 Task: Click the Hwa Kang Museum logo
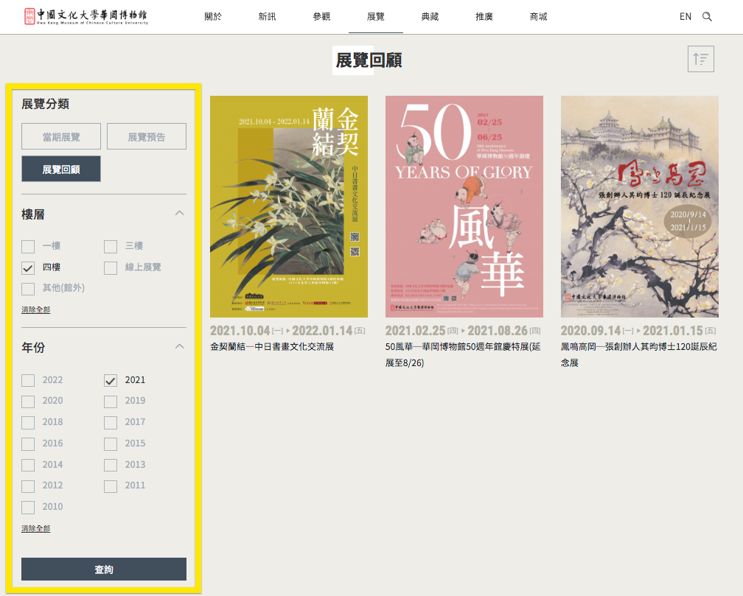coord(86,16)
